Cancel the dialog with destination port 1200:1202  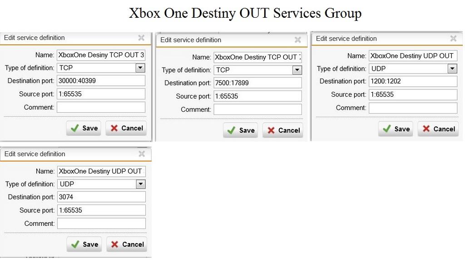tap(438, 129)
